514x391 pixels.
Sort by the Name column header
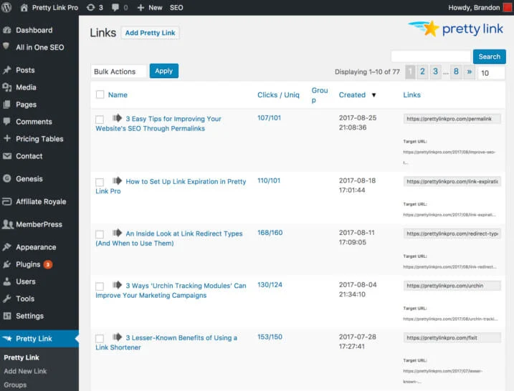[x=118, y=95]
